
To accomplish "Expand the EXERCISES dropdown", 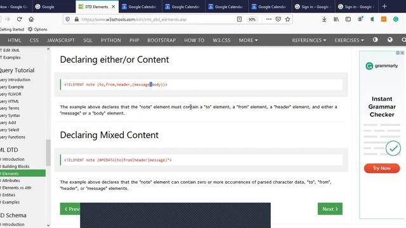I will click(x=349, y=41).
